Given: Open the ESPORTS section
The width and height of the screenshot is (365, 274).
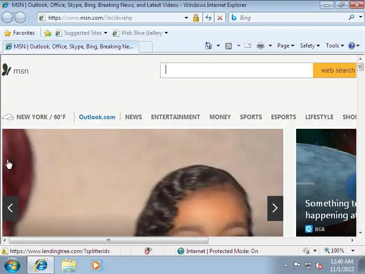Looking at the screenshot, I should click(283, 117).
